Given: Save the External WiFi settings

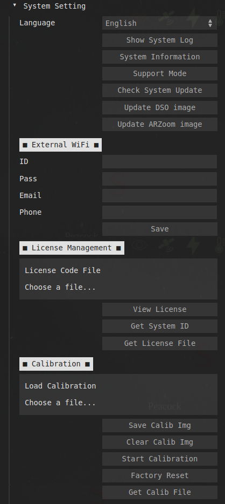Looking at the screenshot, I should [x=160, y=229].
